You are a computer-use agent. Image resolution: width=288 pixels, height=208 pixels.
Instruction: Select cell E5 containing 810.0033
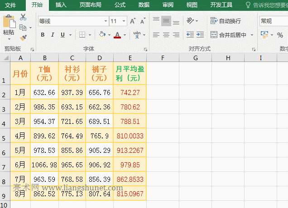click(x=130, y=136)
